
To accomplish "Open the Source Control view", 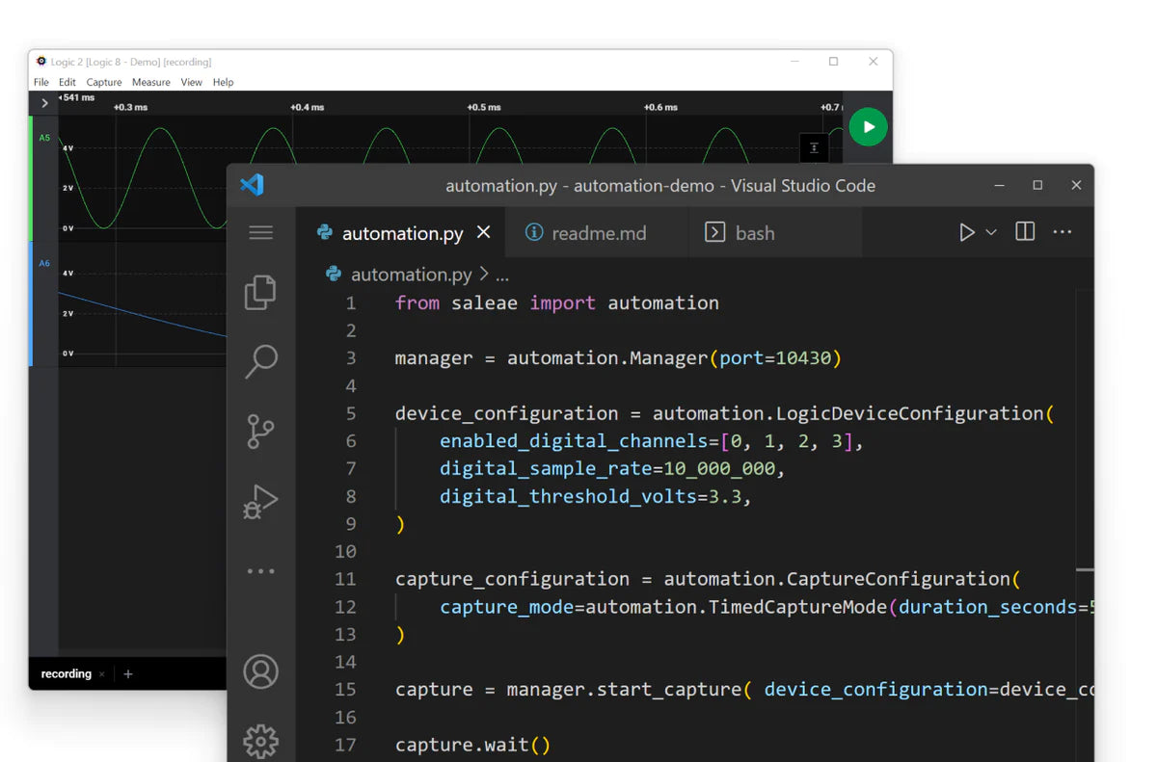I will pos(260,431).
